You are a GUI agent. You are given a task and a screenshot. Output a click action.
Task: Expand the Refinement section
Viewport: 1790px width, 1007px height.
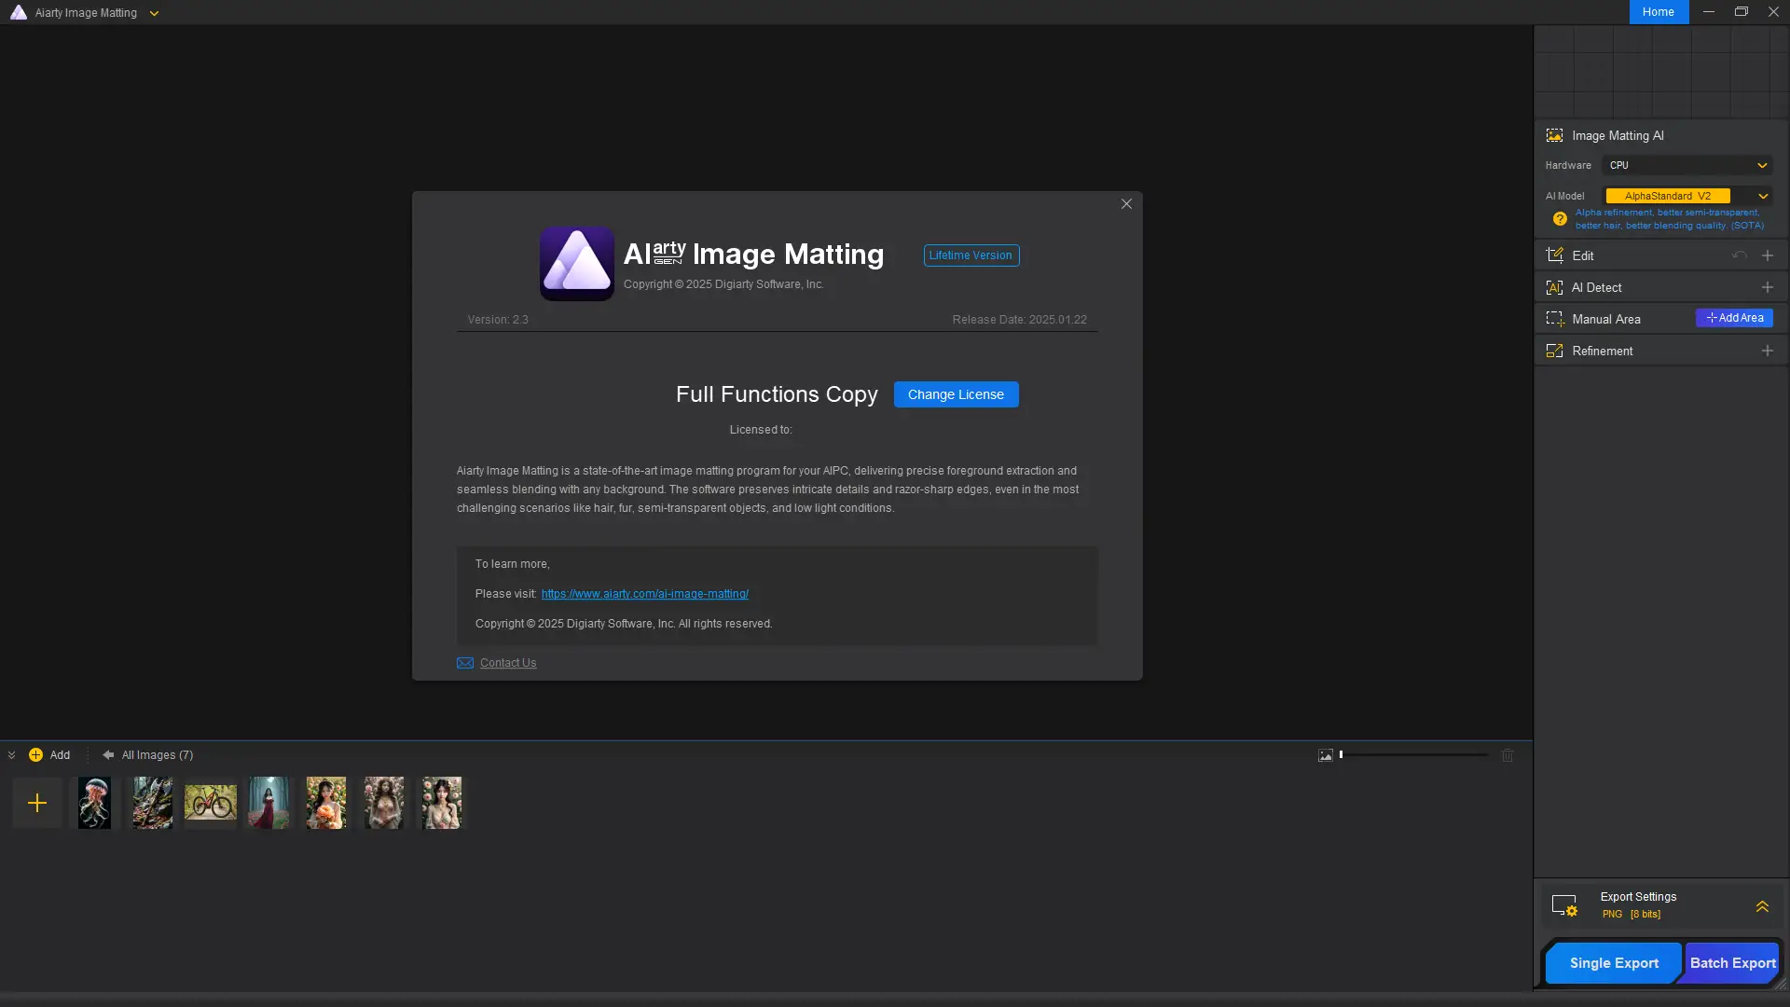pyautogui.click(x=1767, y=351)
